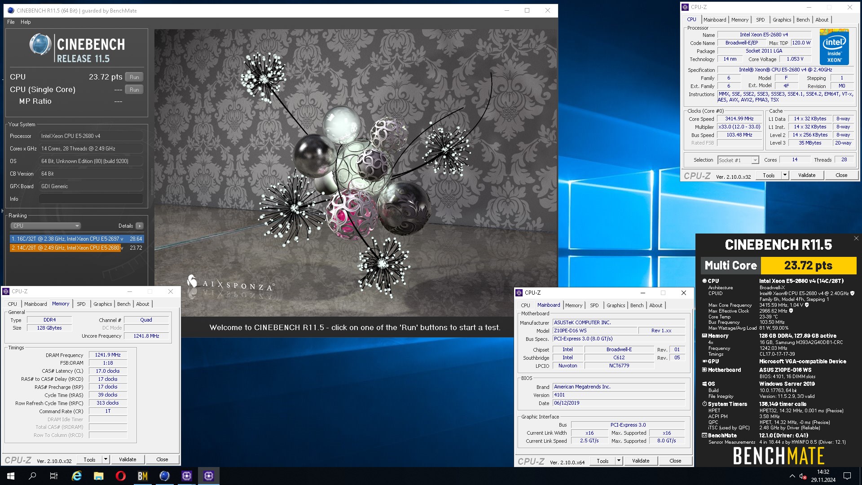Open File Explorer from taskbar
The height and width of the screenshot is (485, 862).
(x=99, y=476)
